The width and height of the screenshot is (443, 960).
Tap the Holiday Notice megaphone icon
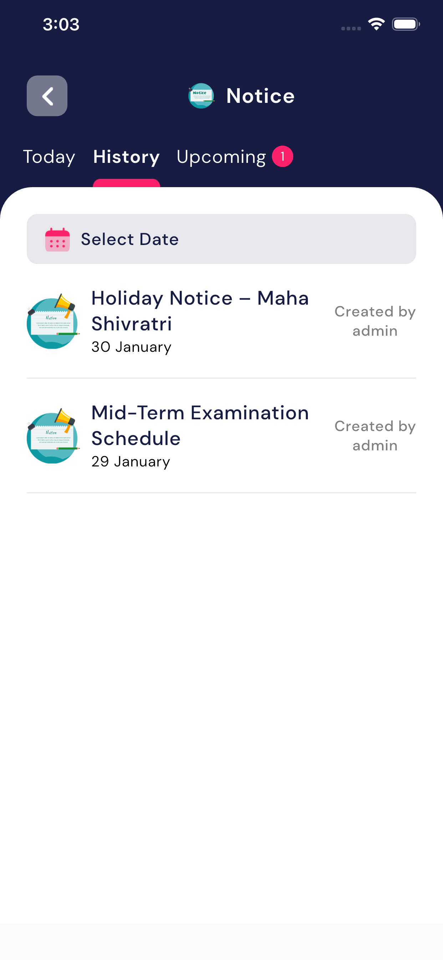click(52, 322)
